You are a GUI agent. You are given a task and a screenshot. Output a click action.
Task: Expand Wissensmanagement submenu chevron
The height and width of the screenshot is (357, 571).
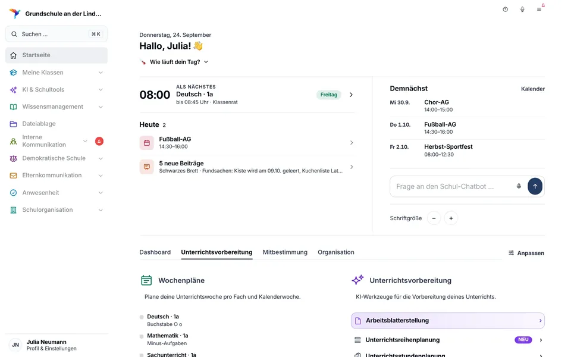pyautogui.click(x=101, y=107)
